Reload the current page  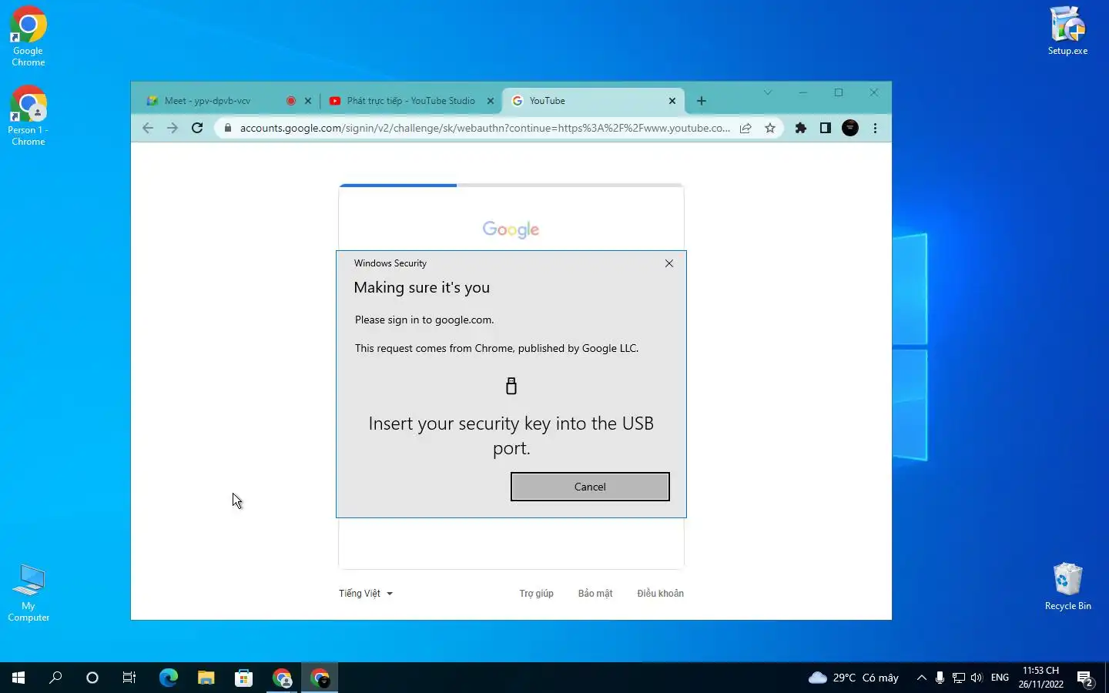(x=197, y=128)
